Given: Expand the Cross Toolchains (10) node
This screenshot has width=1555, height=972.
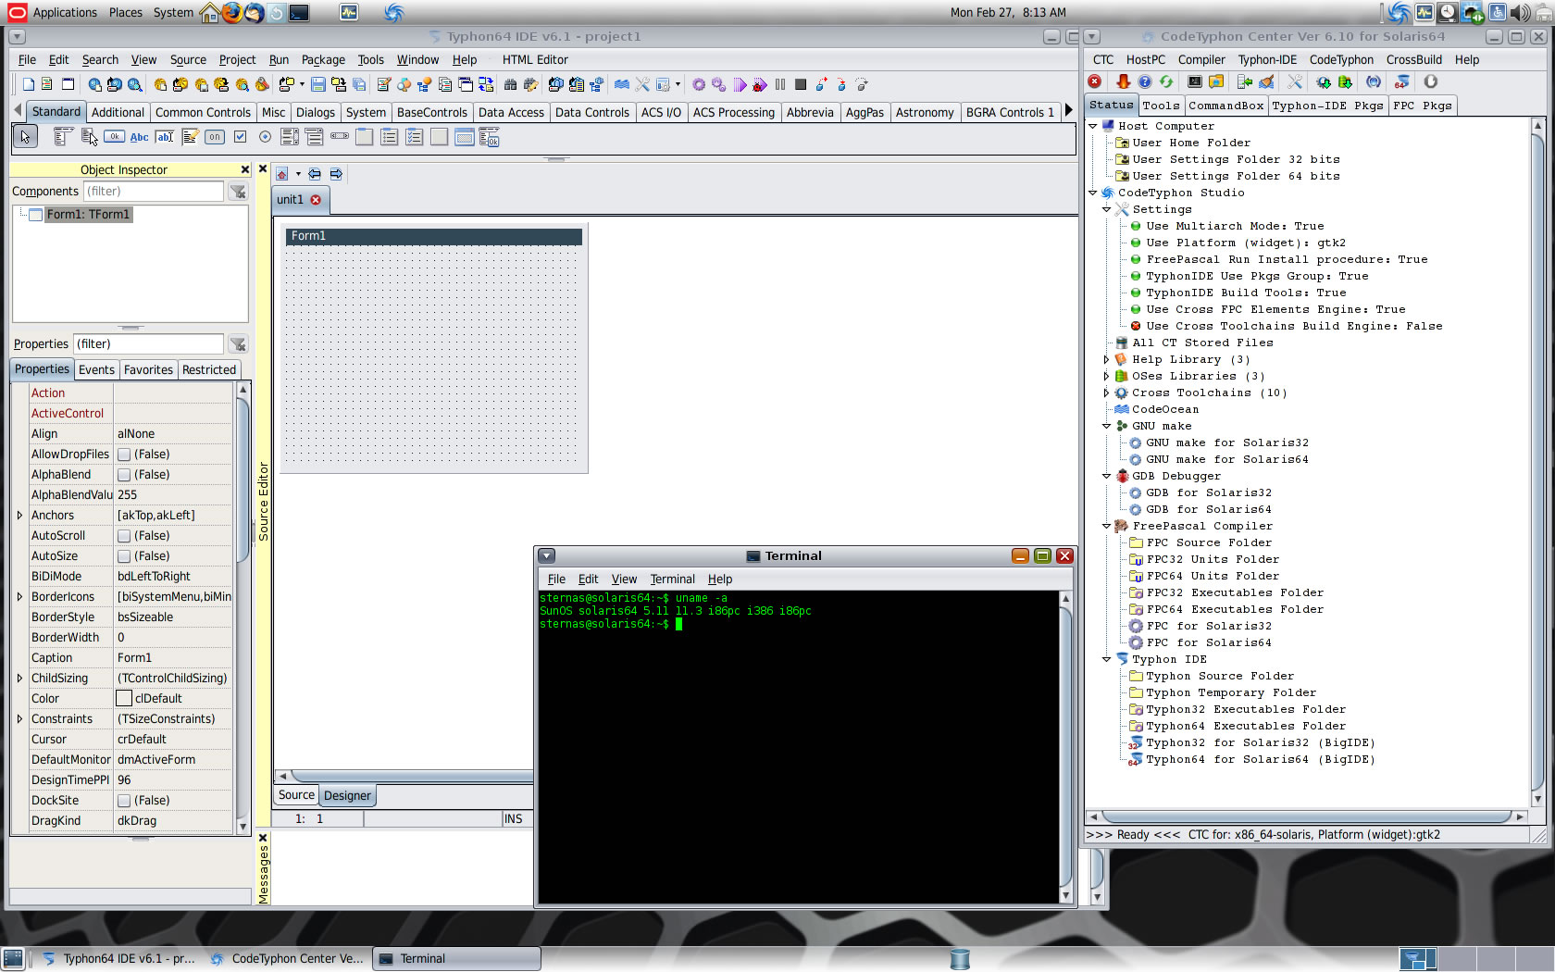Looking at the screenshot, I should (1106, 393).
